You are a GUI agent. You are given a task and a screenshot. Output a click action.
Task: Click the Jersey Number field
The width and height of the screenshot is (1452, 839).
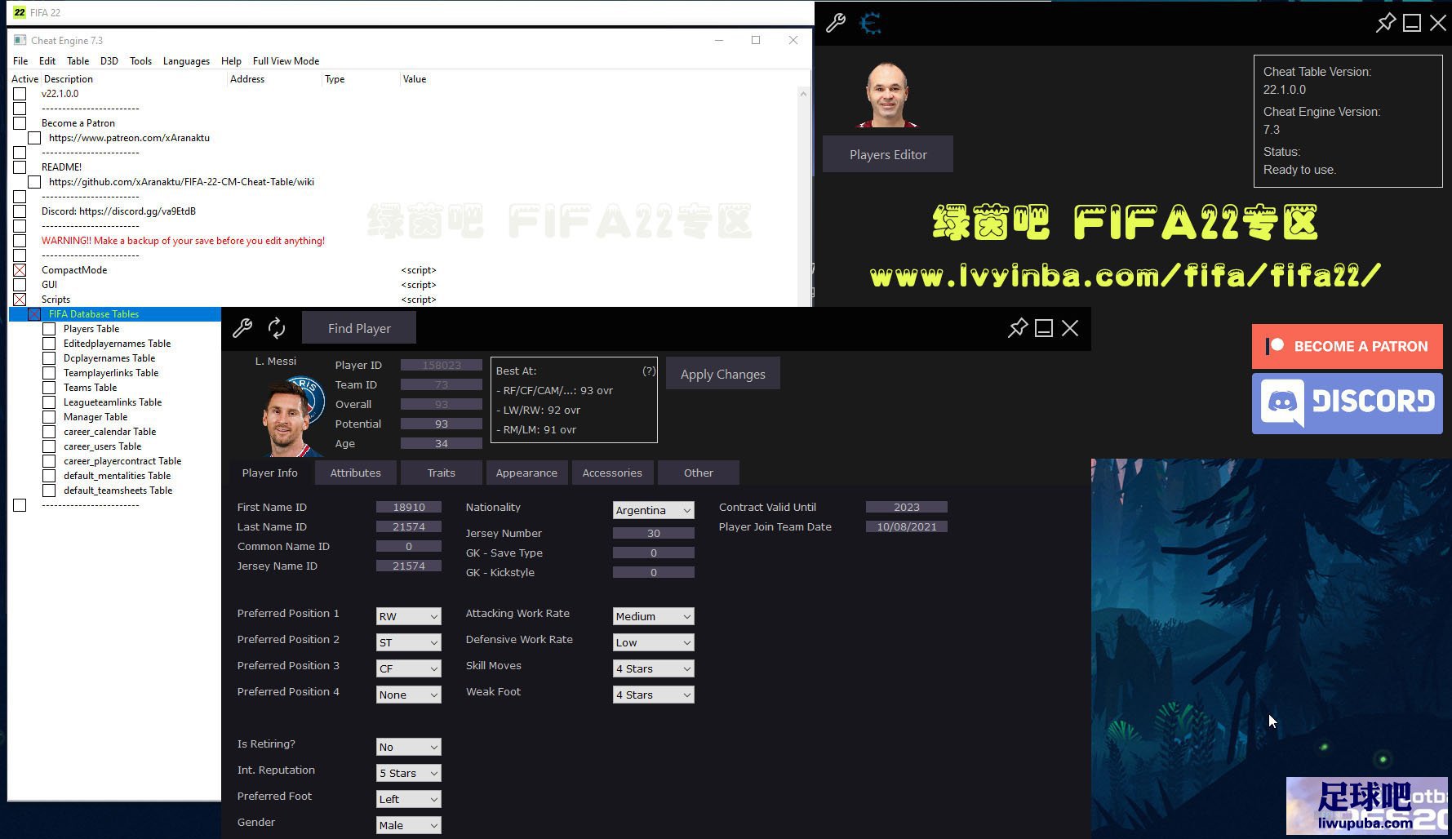[x=653, y=533]
